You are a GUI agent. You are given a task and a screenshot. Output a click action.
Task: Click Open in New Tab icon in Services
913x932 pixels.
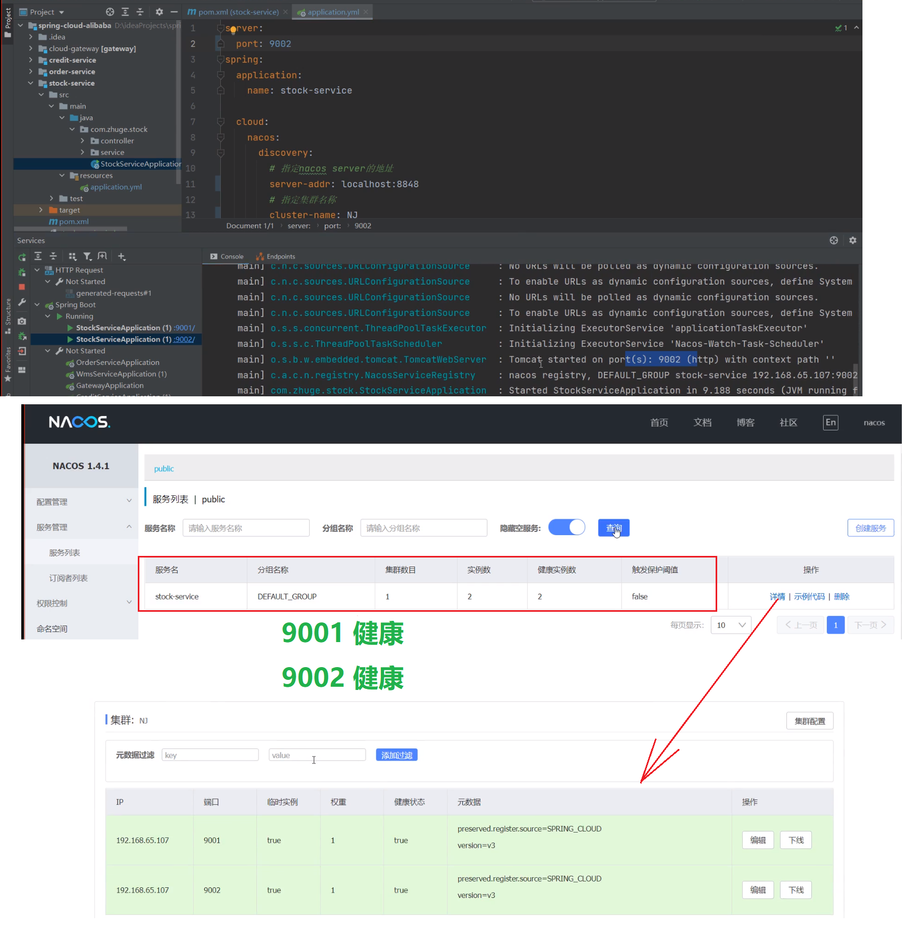click(102, 256)
